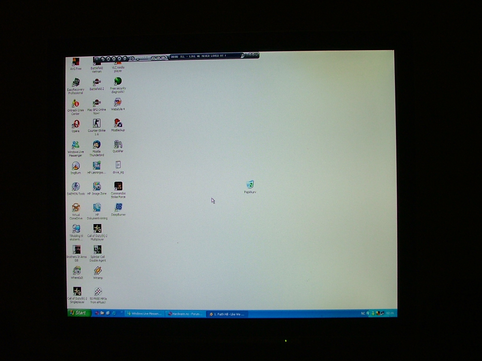Select the Battlefield 2 desktop icon

click(97, 85)
